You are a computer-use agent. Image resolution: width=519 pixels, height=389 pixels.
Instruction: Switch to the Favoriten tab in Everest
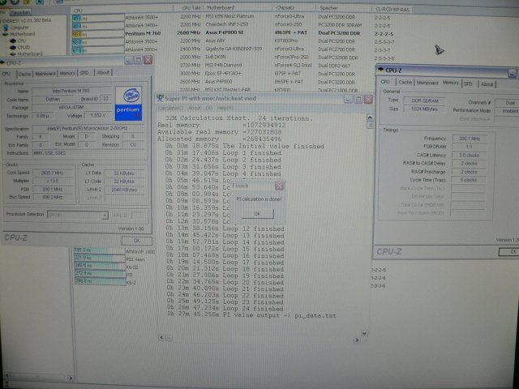(x=20, y=13)
